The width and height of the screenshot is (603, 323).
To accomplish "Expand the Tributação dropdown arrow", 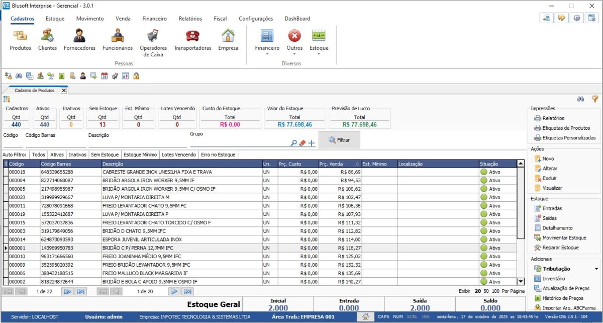I will click(596, 269).
